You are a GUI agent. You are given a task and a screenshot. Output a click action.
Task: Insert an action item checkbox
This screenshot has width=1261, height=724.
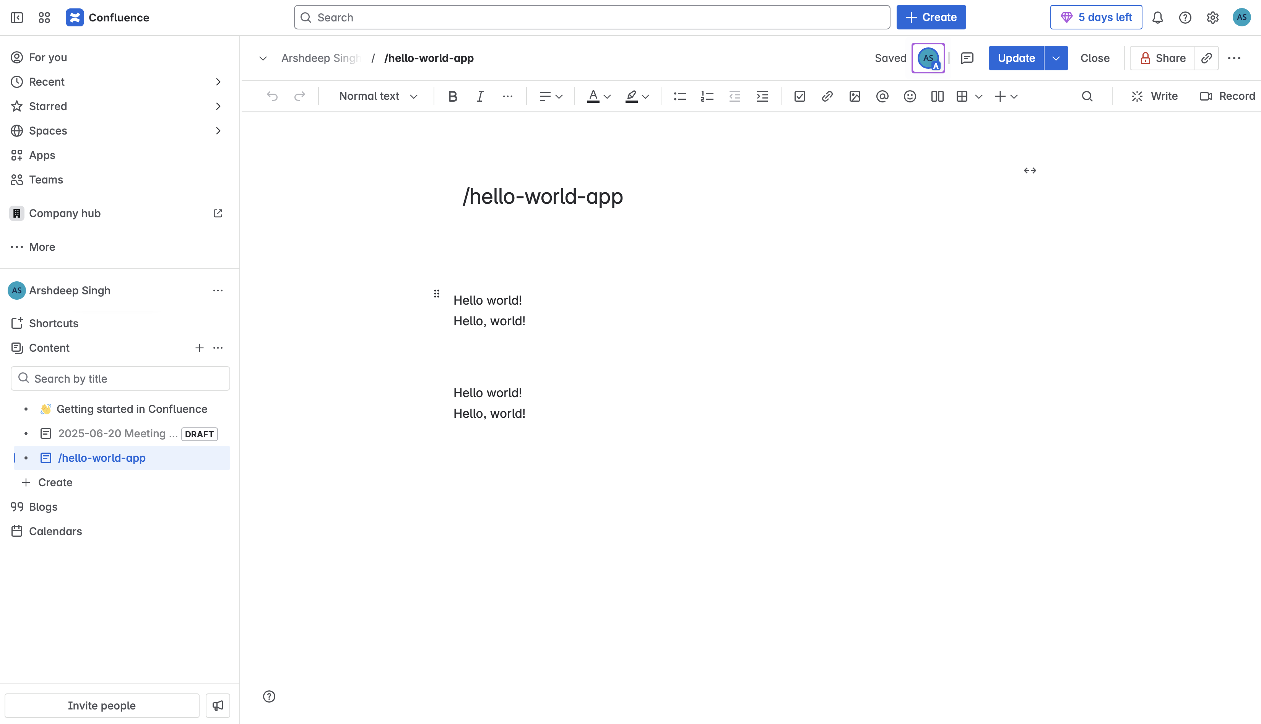tap(799, 96)
